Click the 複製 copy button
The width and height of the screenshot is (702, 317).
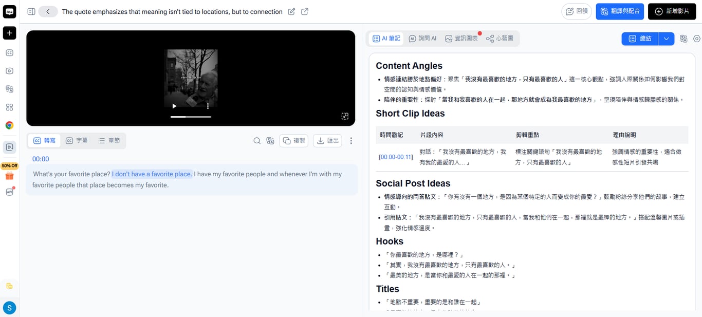293,141
